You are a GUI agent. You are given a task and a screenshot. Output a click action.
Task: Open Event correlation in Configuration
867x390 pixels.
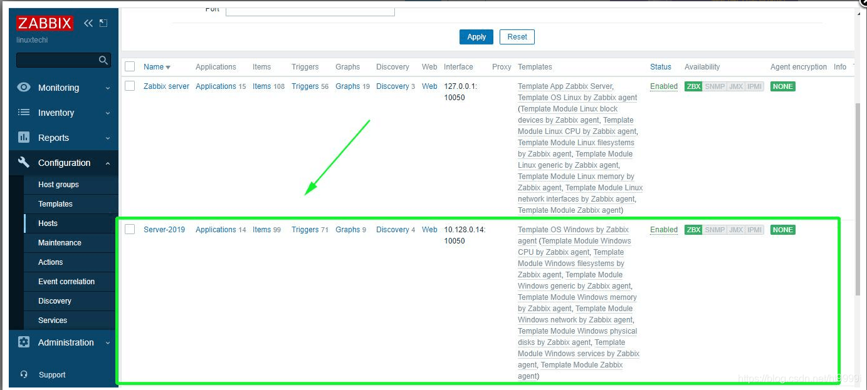tap(66, 282)
